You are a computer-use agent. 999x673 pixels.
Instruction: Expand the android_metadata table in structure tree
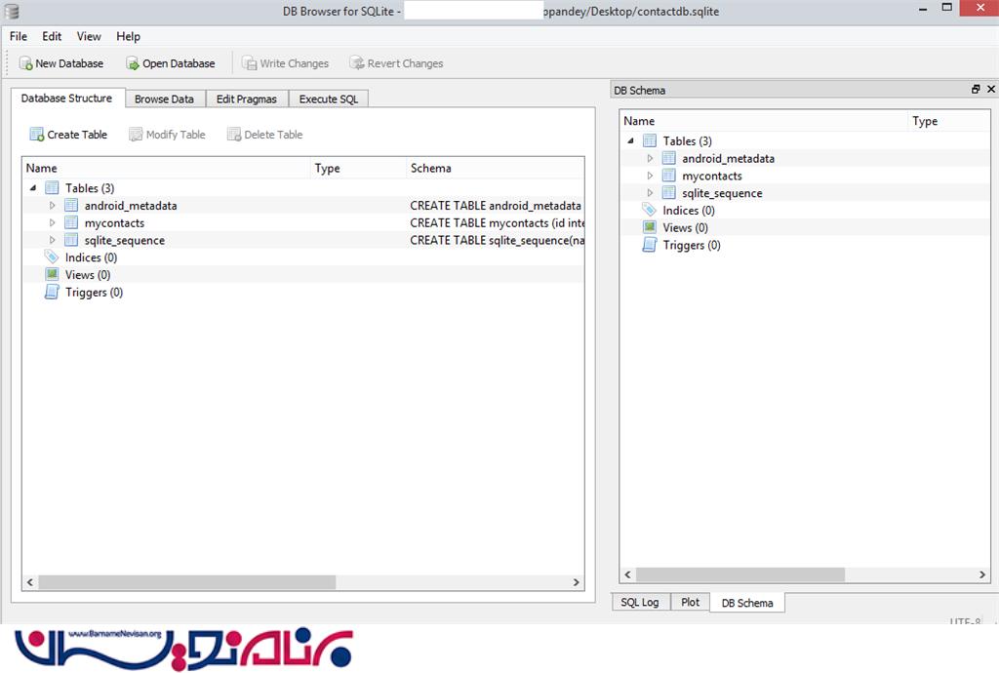53,206
